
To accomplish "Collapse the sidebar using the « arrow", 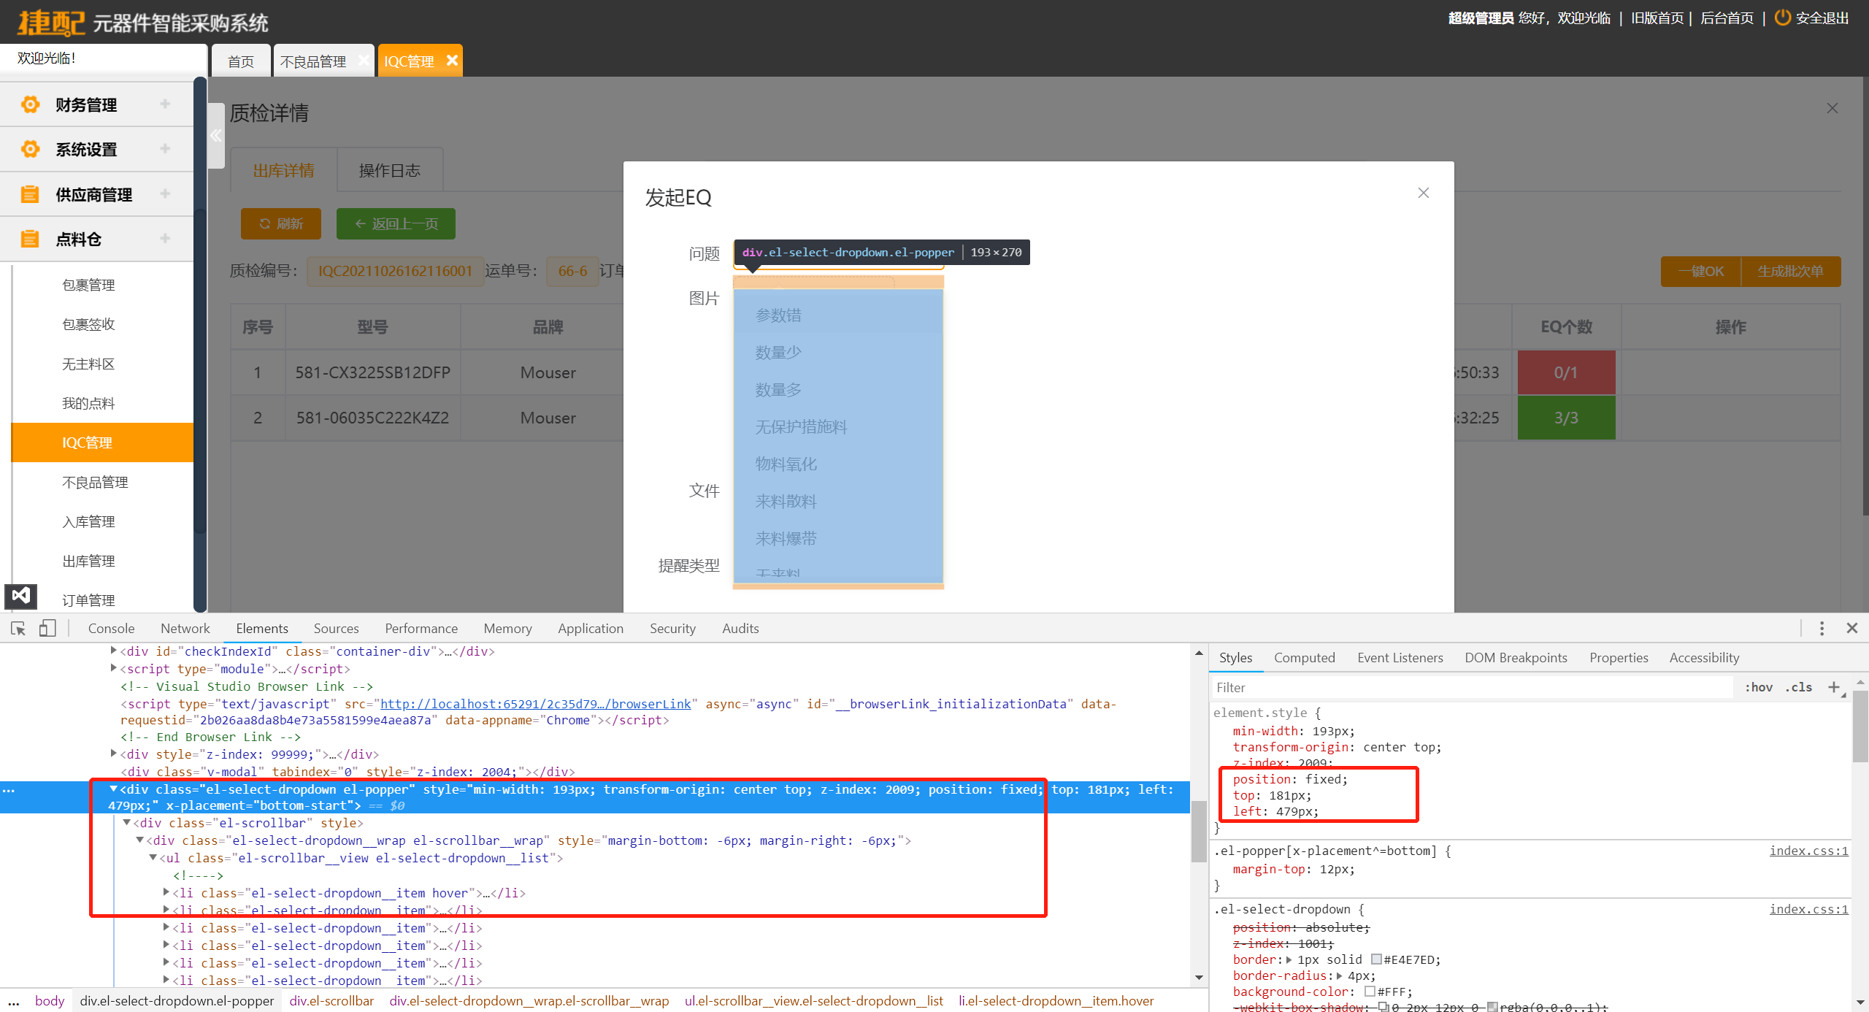I will click(x=216, y=136).
